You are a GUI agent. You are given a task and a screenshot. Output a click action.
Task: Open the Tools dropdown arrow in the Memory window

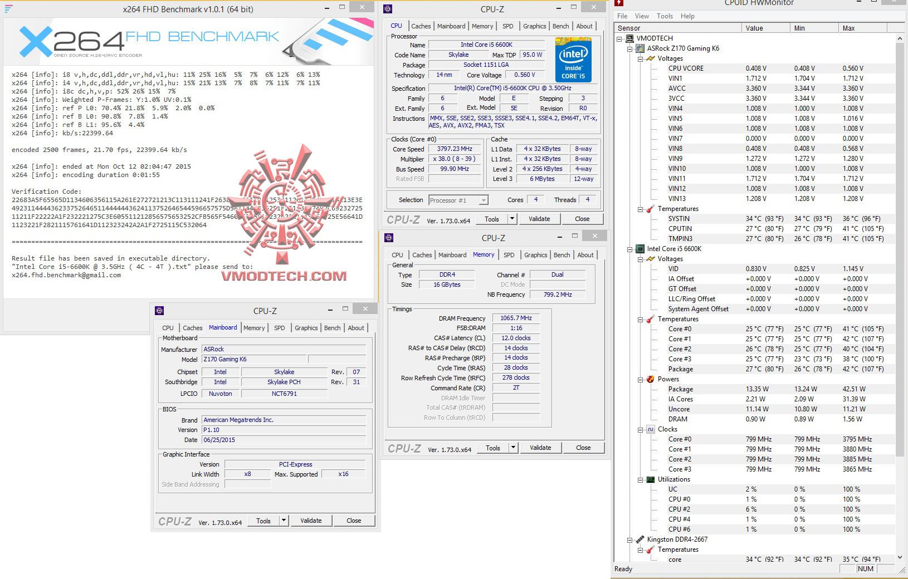514,448
